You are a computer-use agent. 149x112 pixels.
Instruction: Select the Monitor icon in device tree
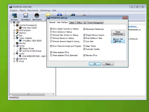click(x=17, y=43)
